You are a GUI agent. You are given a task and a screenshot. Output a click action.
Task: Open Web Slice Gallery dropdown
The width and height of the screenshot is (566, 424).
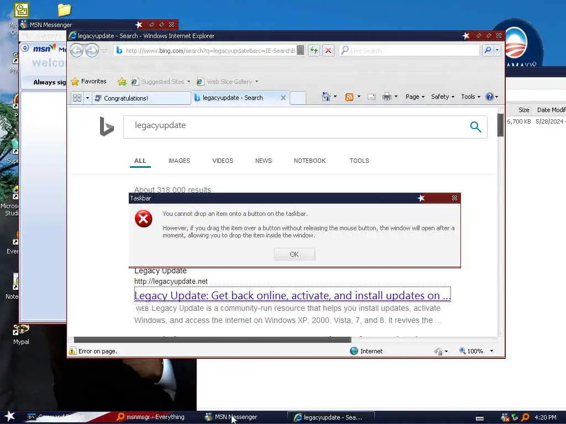tap(227, 82)
